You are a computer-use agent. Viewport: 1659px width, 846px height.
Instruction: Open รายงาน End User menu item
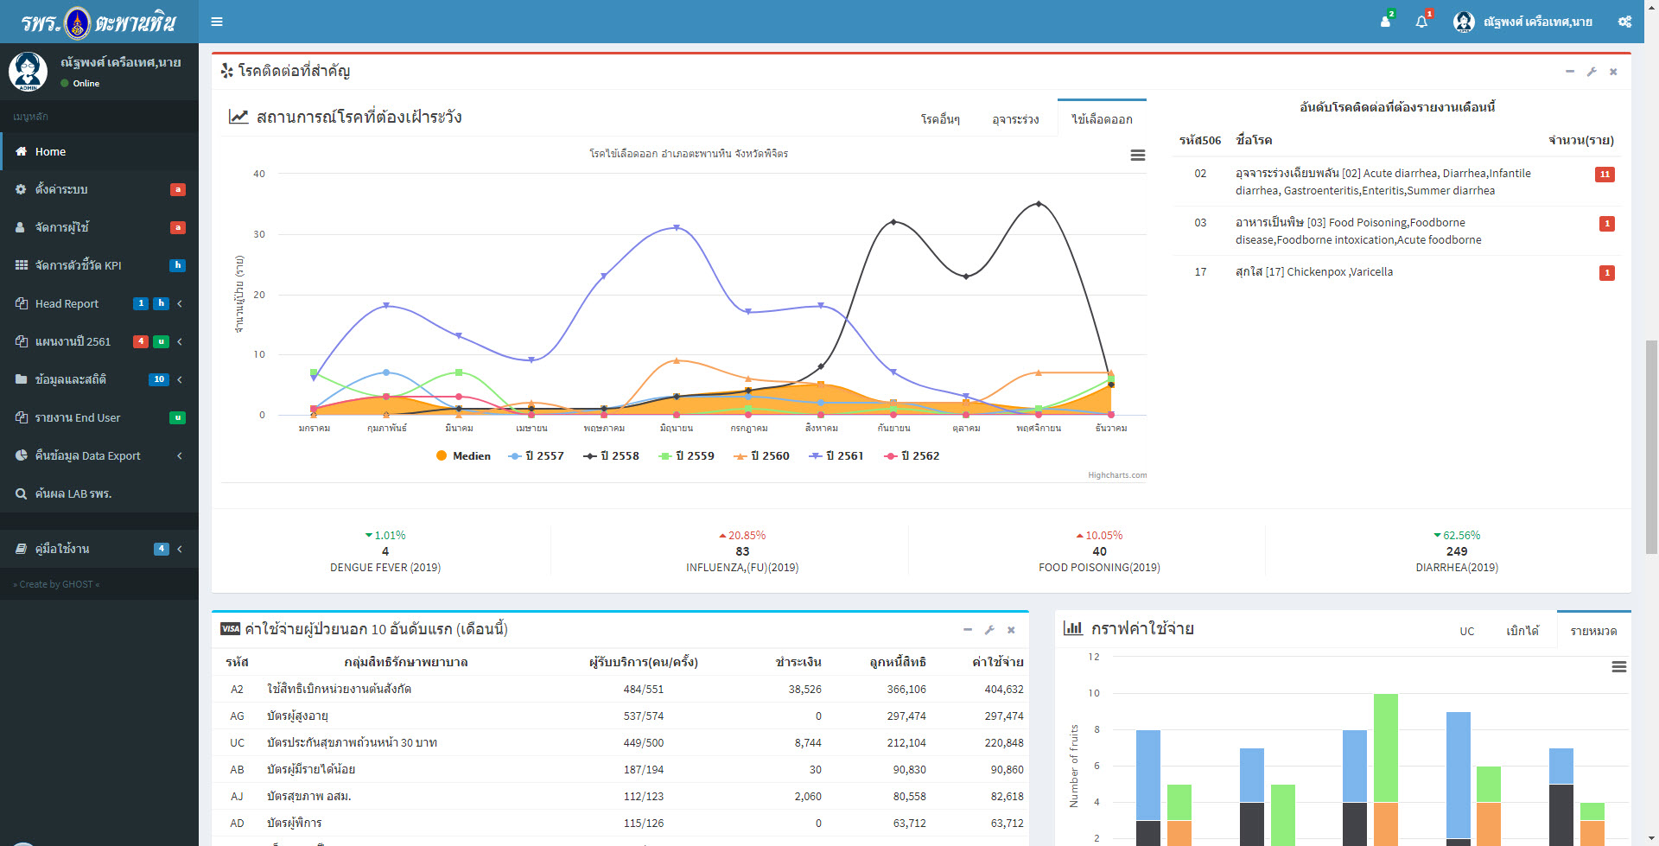click(x=99, y=417)
